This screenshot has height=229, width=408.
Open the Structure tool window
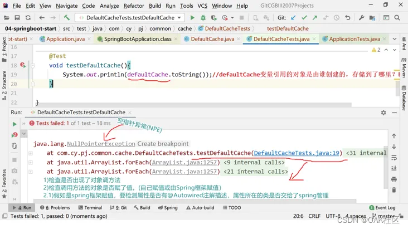4,85
